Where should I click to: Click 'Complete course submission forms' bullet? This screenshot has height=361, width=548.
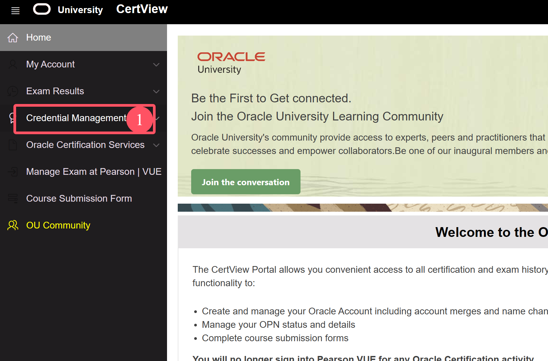pyautogui.click(x=275, y=338)
